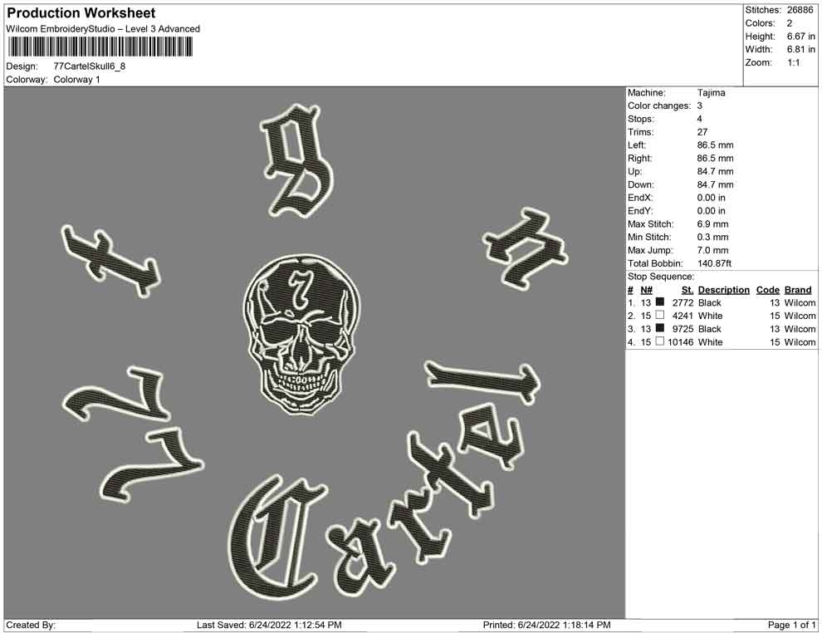Click the Max Stitch value '6.9 mm'
Viewport: 822px width, 633px height.
point(712,224)
